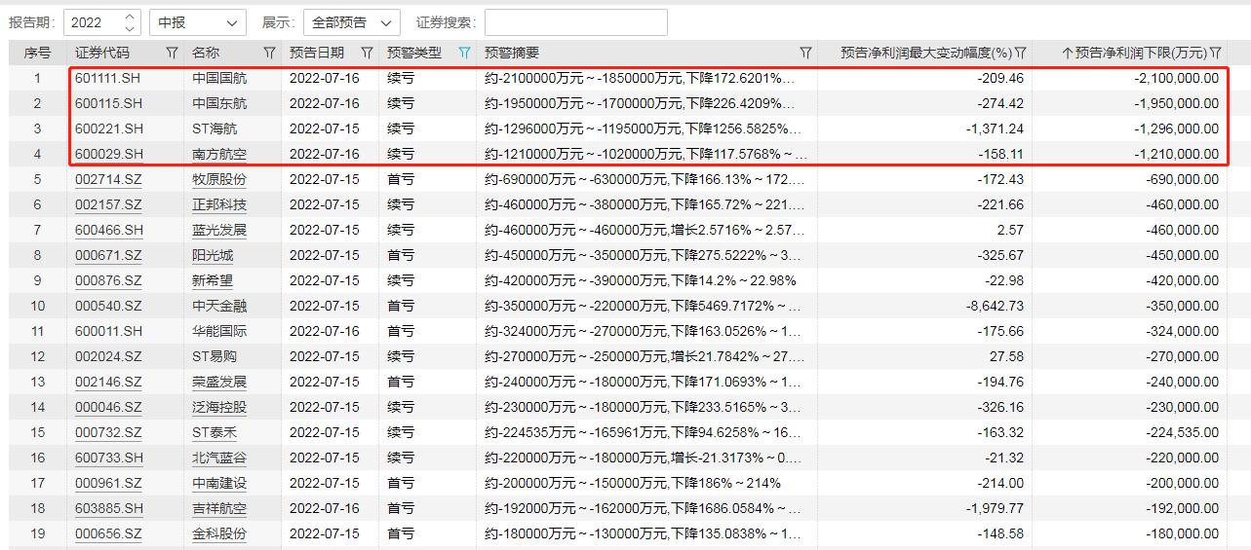1251x550 pixels.
Task: Open stock name link ST易购
Action: point(215,356)
